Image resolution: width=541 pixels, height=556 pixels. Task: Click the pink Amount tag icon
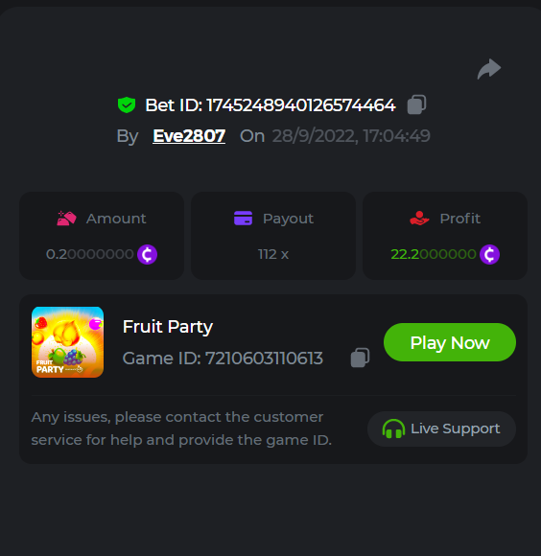[x=66, y=218]
